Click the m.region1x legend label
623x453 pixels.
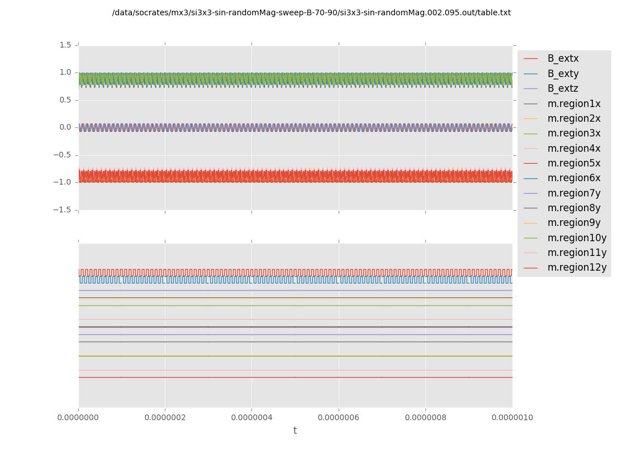click(574, 104)
